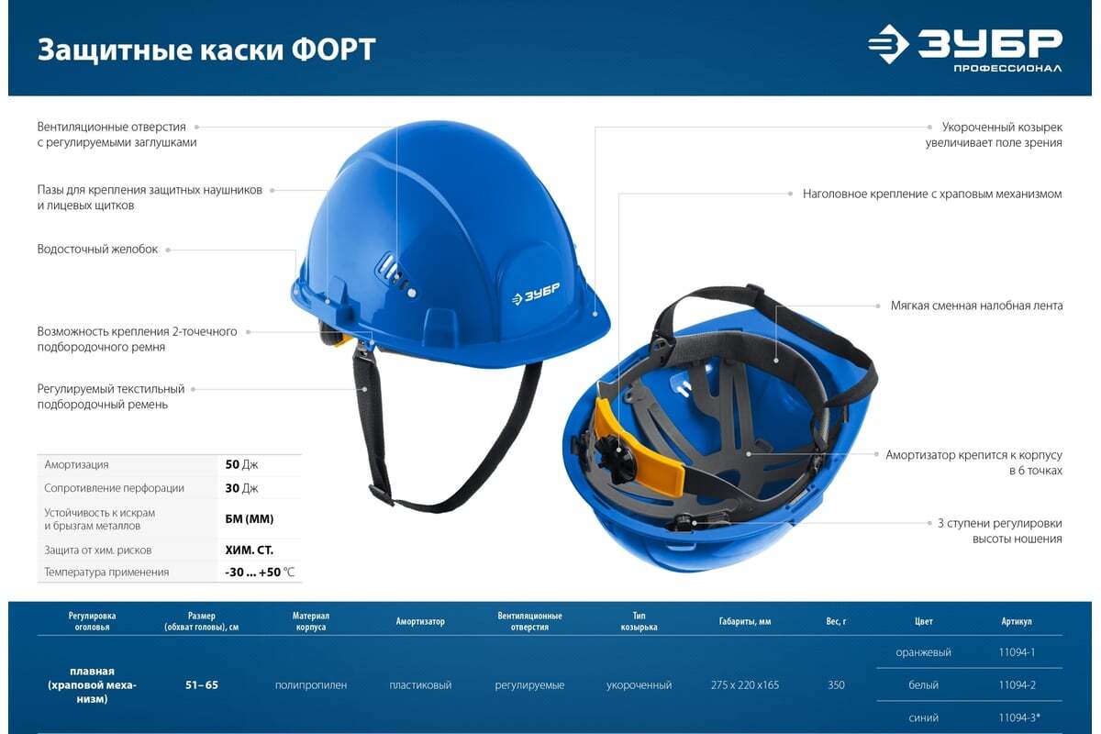Click the '-30 ... +50 °C' temperature value
Viewport: 1101px width, 734px height.
click(x=260, y=573)
